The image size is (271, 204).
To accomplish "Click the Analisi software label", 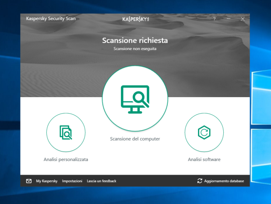I will [204, 159].
